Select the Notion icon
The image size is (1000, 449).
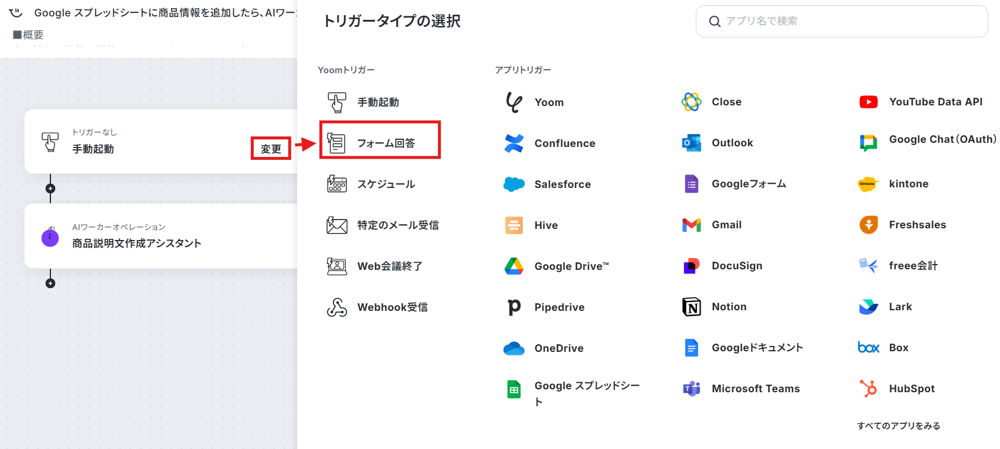pos(692,307)
